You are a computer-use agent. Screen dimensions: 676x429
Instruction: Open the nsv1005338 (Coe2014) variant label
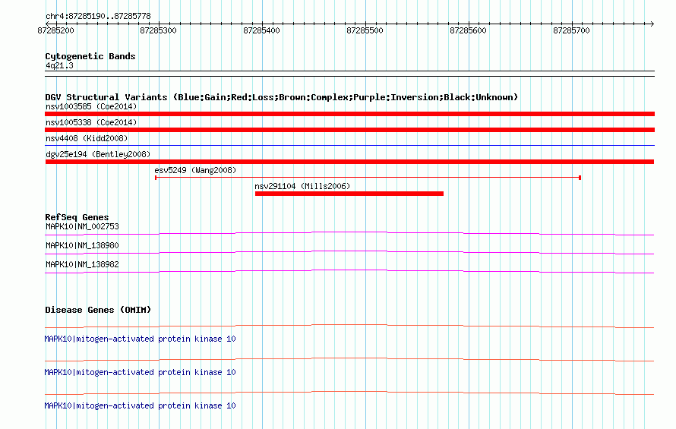pos(91,122)
